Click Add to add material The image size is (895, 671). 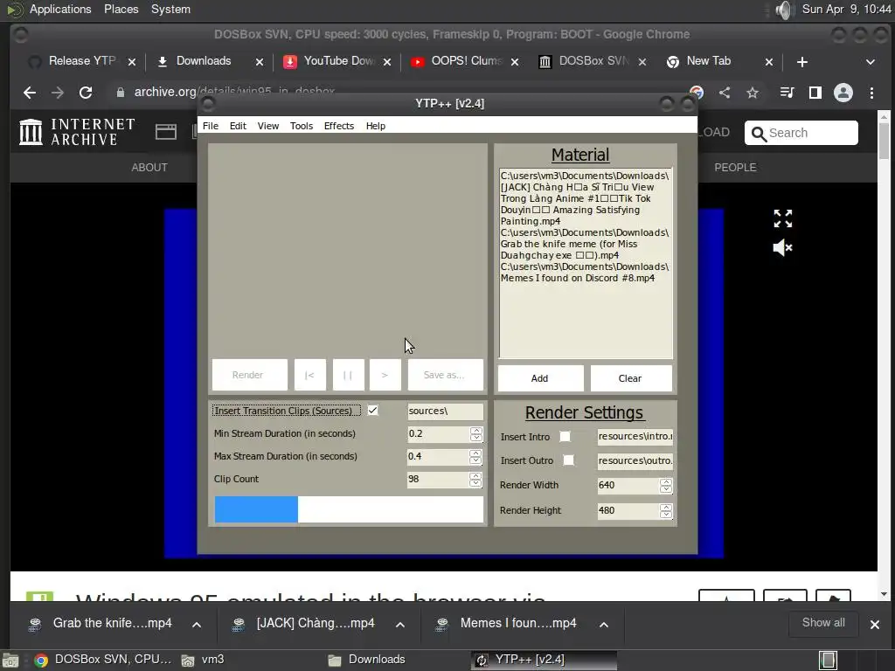tap(540, 378)
